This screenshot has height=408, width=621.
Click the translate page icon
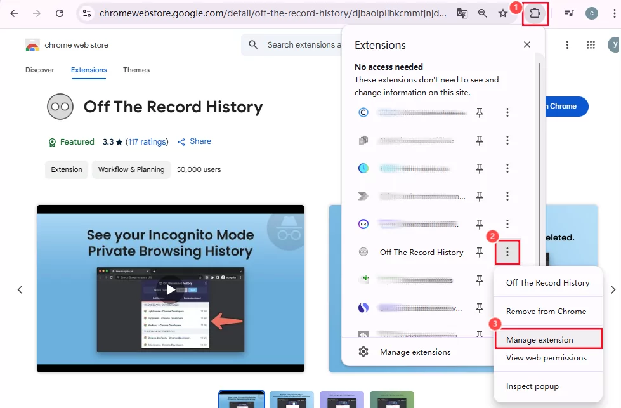[462, 13]
